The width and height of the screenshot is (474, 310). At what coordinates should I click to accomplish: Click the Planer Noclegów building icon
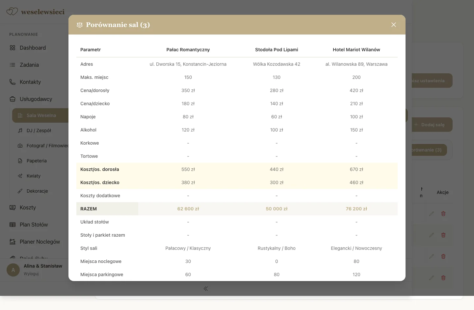pyautogui.click(x=13, y=242)
